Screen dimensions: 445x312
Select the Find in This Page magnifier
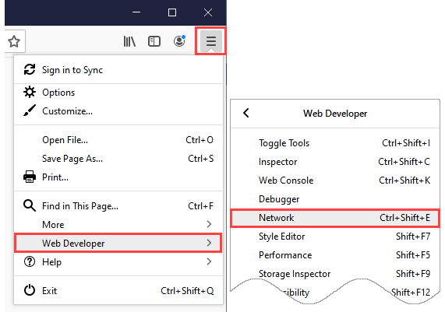pyautogui.click(x=30, y=205)
